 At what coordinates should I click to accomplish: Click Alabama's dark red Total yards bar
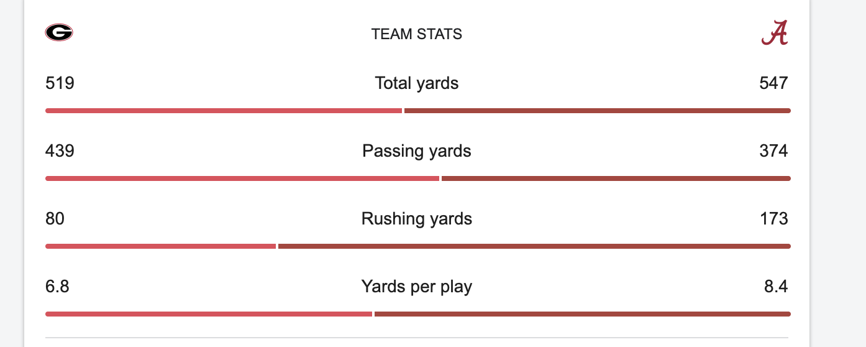[596, 111]
